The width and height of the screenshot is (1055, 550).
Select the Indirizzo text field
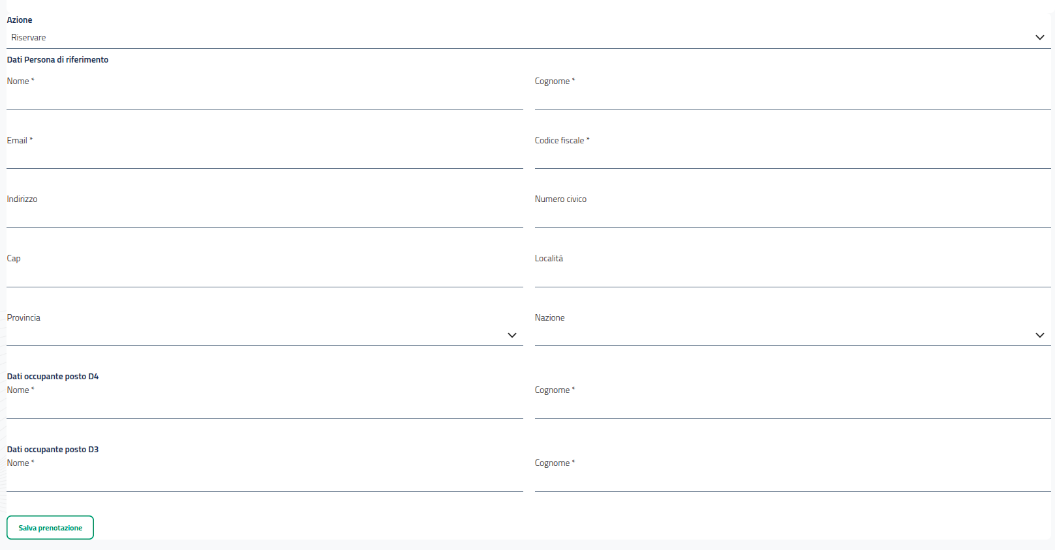point(264,218)
